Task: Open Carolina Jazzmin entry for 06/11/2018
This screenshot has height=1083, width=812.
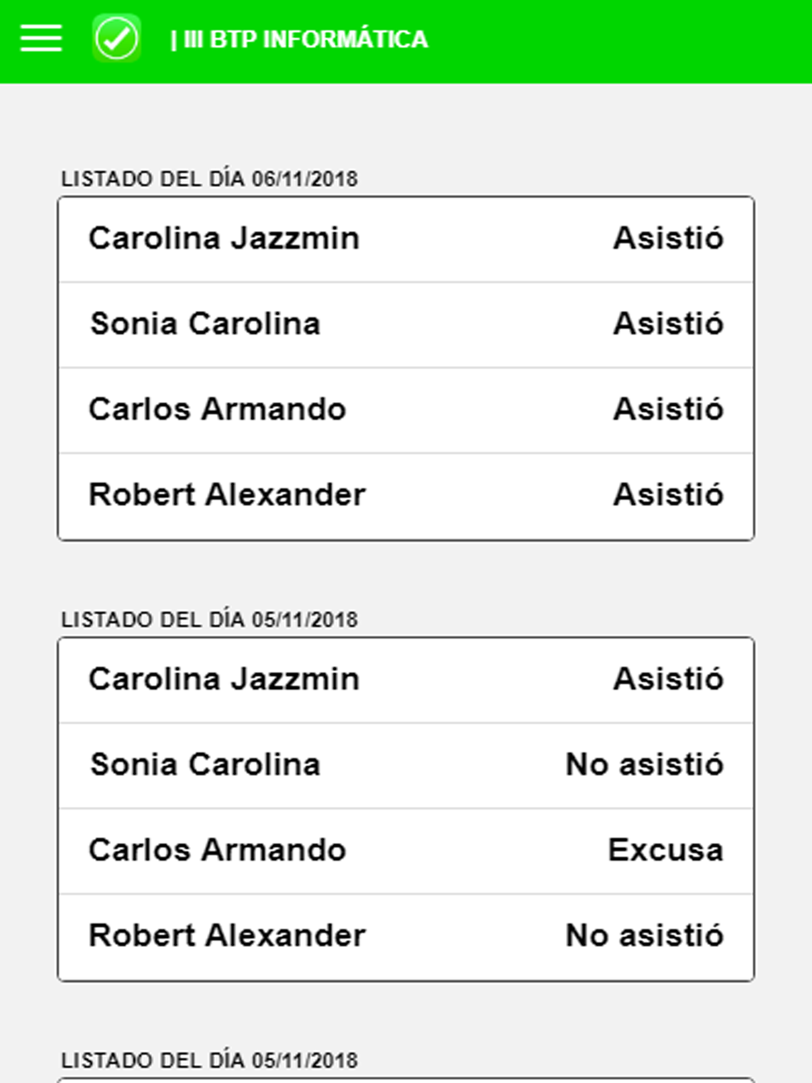Action: click(x=406, y=239)
